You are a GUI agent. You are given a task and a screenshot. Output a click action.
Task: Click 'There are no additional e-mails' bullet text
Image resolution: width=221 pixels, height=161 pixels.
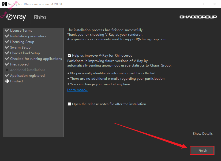pyautogui.click(x=117, y=79)
